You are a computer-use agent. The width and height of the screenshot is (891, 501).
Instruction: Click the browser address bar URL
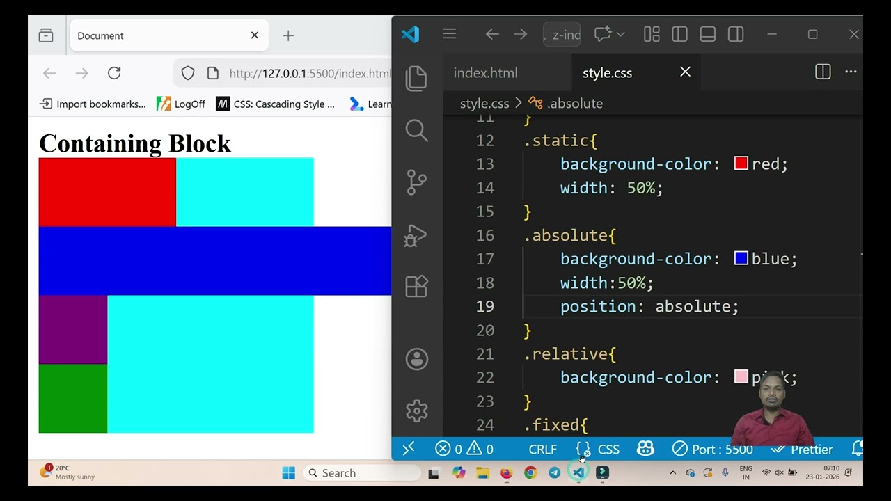(310, 73)
